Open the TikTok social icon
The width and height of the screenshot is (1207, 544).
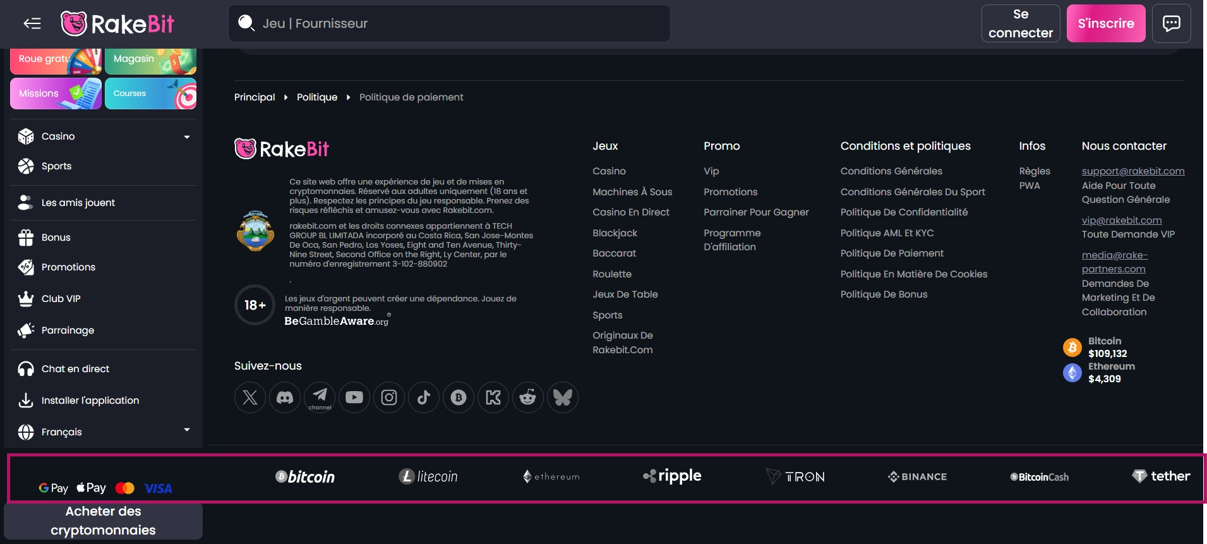tap(424, 397)
